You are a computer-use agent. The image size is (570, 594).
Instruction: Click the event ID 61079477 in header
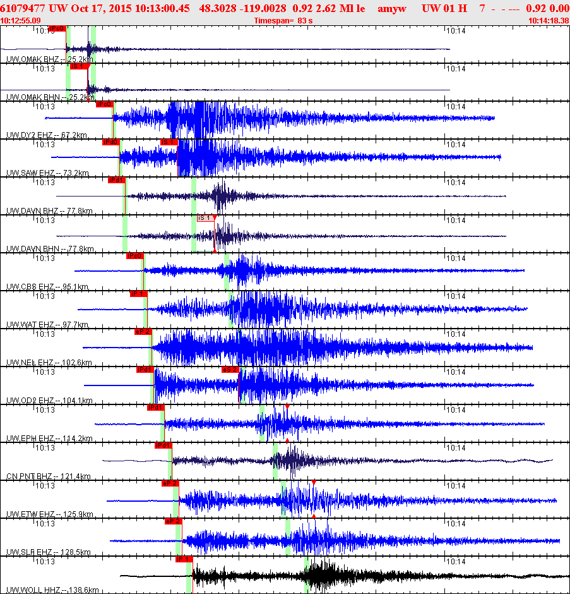22,8
